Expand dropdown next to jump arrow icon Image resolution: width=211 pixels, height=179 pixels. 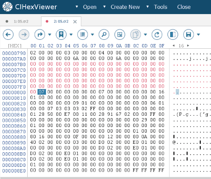(x=50, y=35)
